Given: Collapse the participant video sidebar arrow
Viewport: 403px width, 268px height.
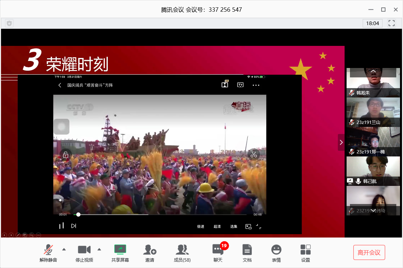Looking at the screenshot, I should point(341,142).
